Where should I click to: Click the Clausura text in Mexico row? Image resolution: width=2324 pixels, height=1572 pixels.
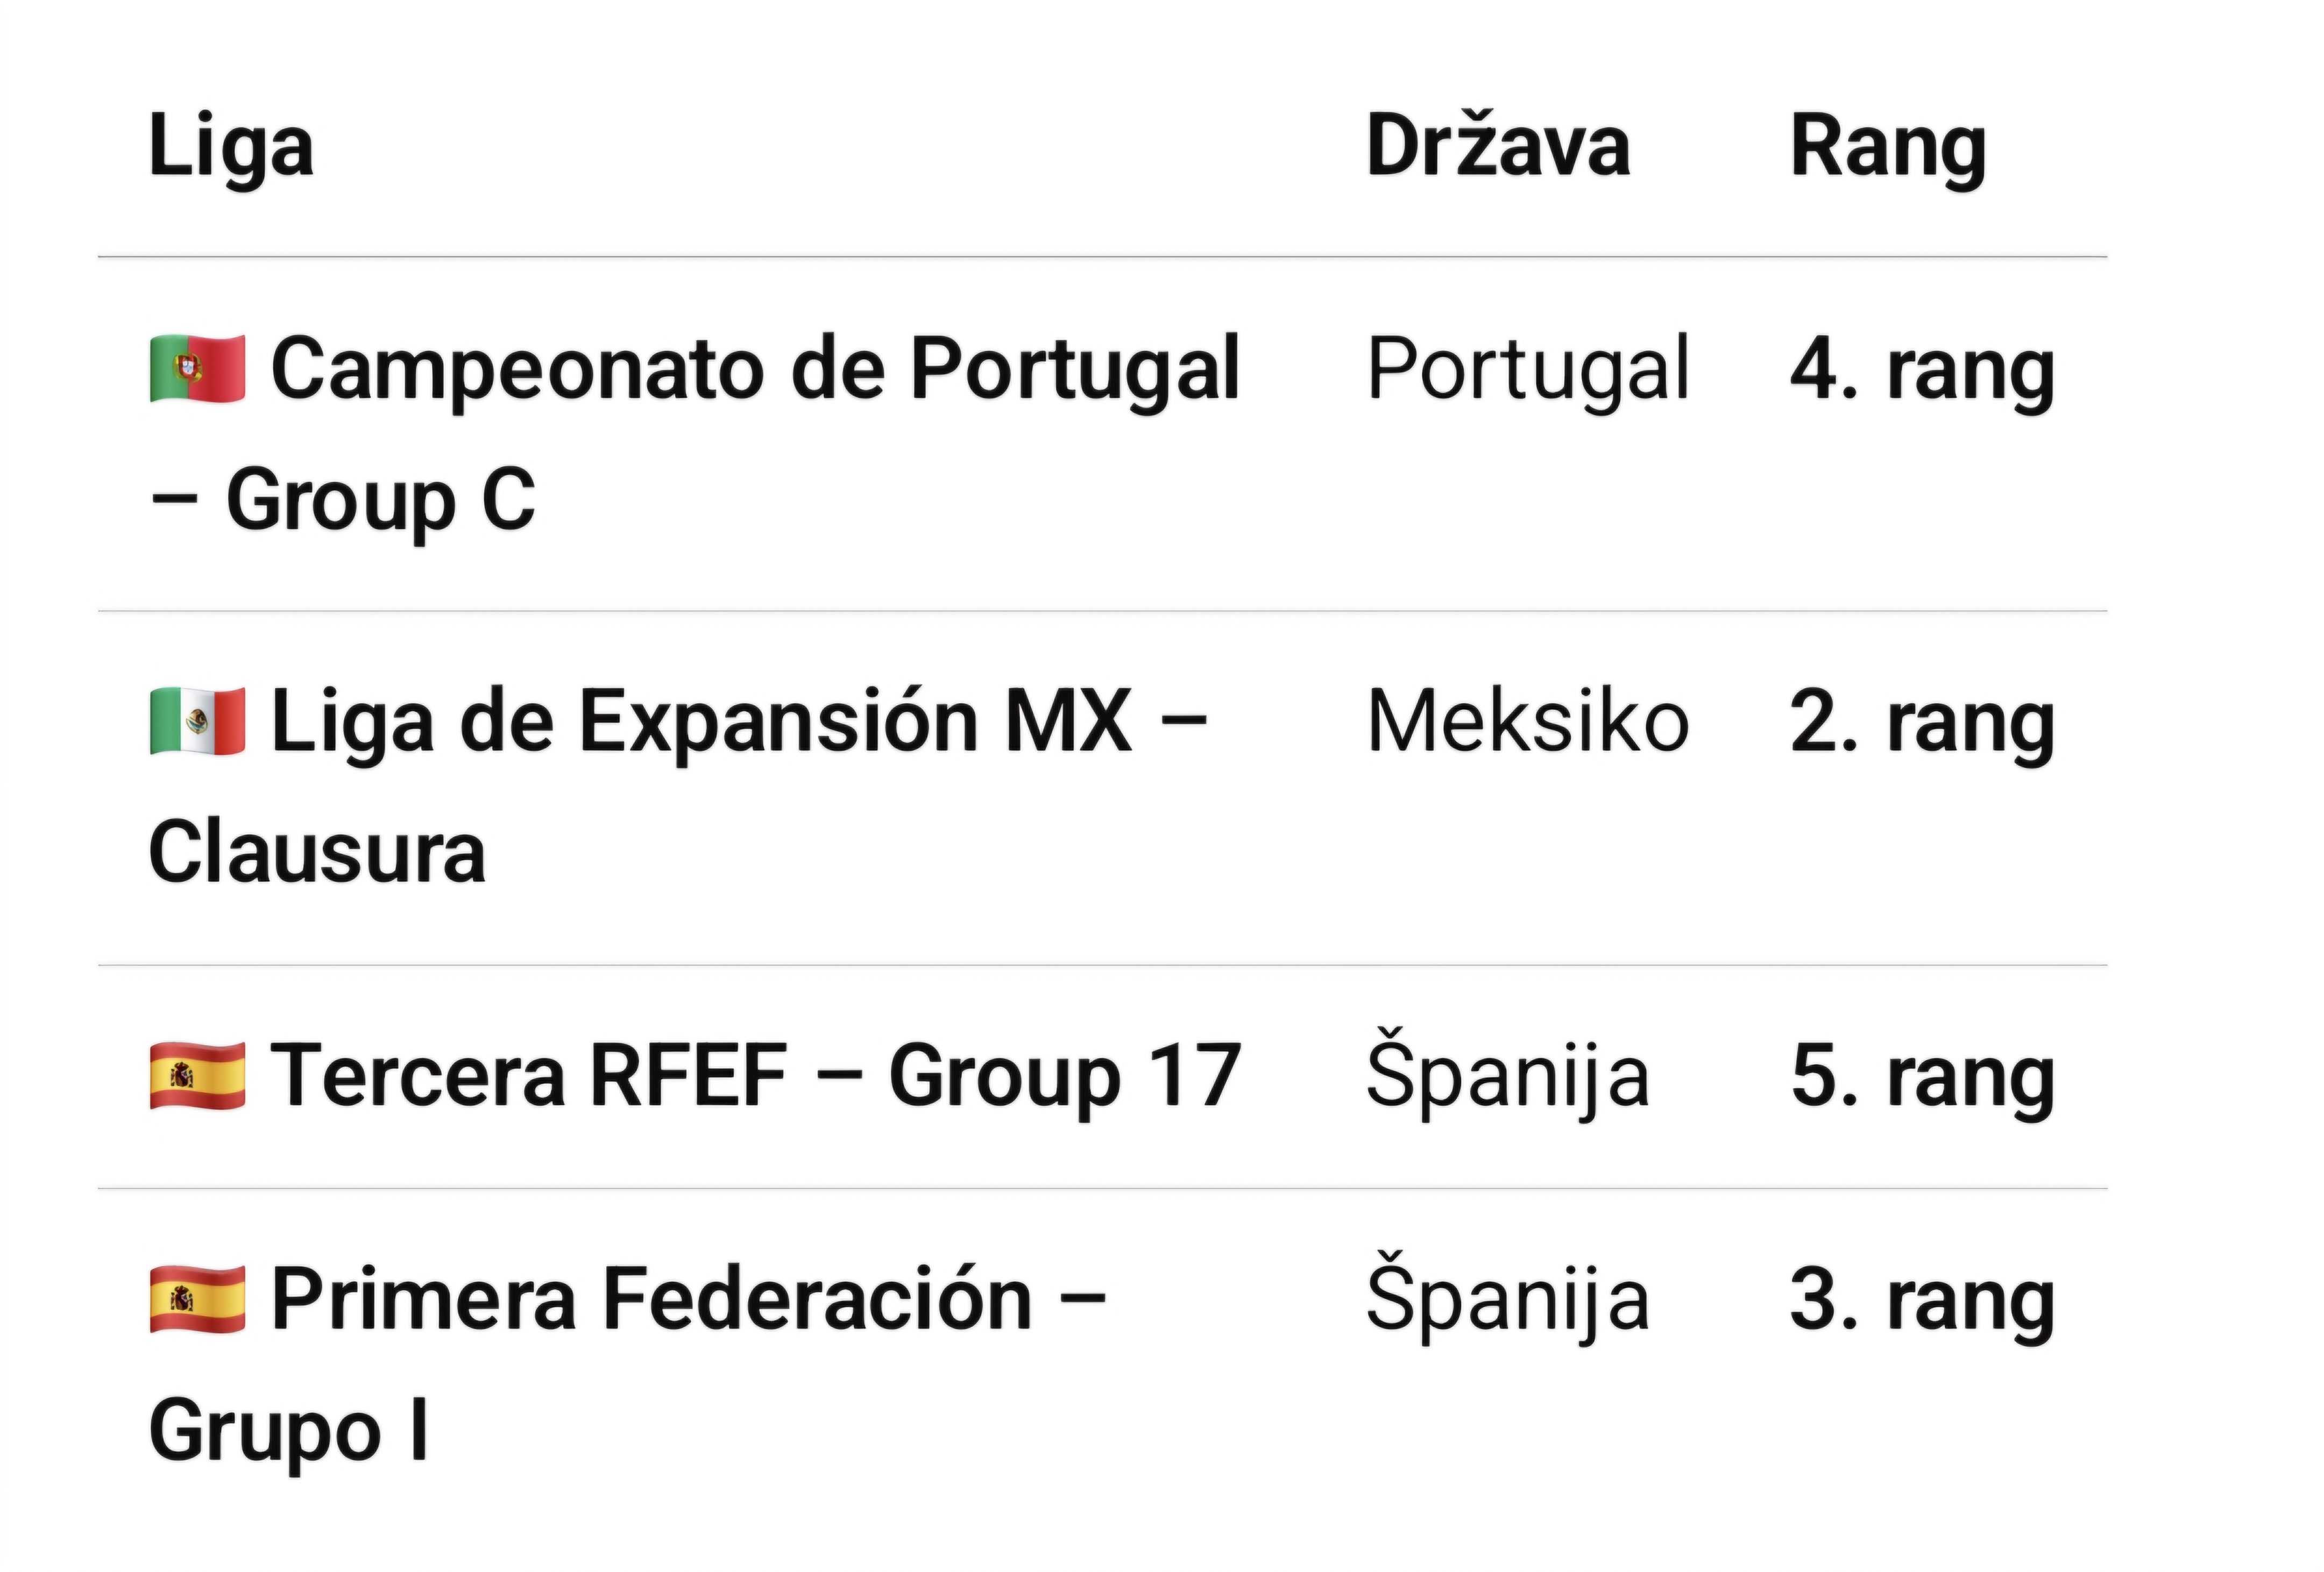pos(317,853)
